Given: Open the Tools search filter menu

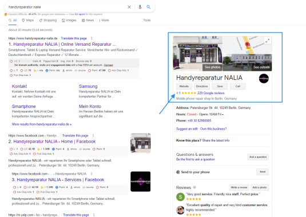Looking at the screenshot, I should click(147, 20).
